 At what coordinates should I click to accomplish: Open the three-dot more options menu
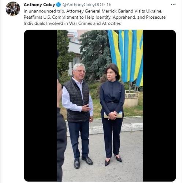coord(173,5)
